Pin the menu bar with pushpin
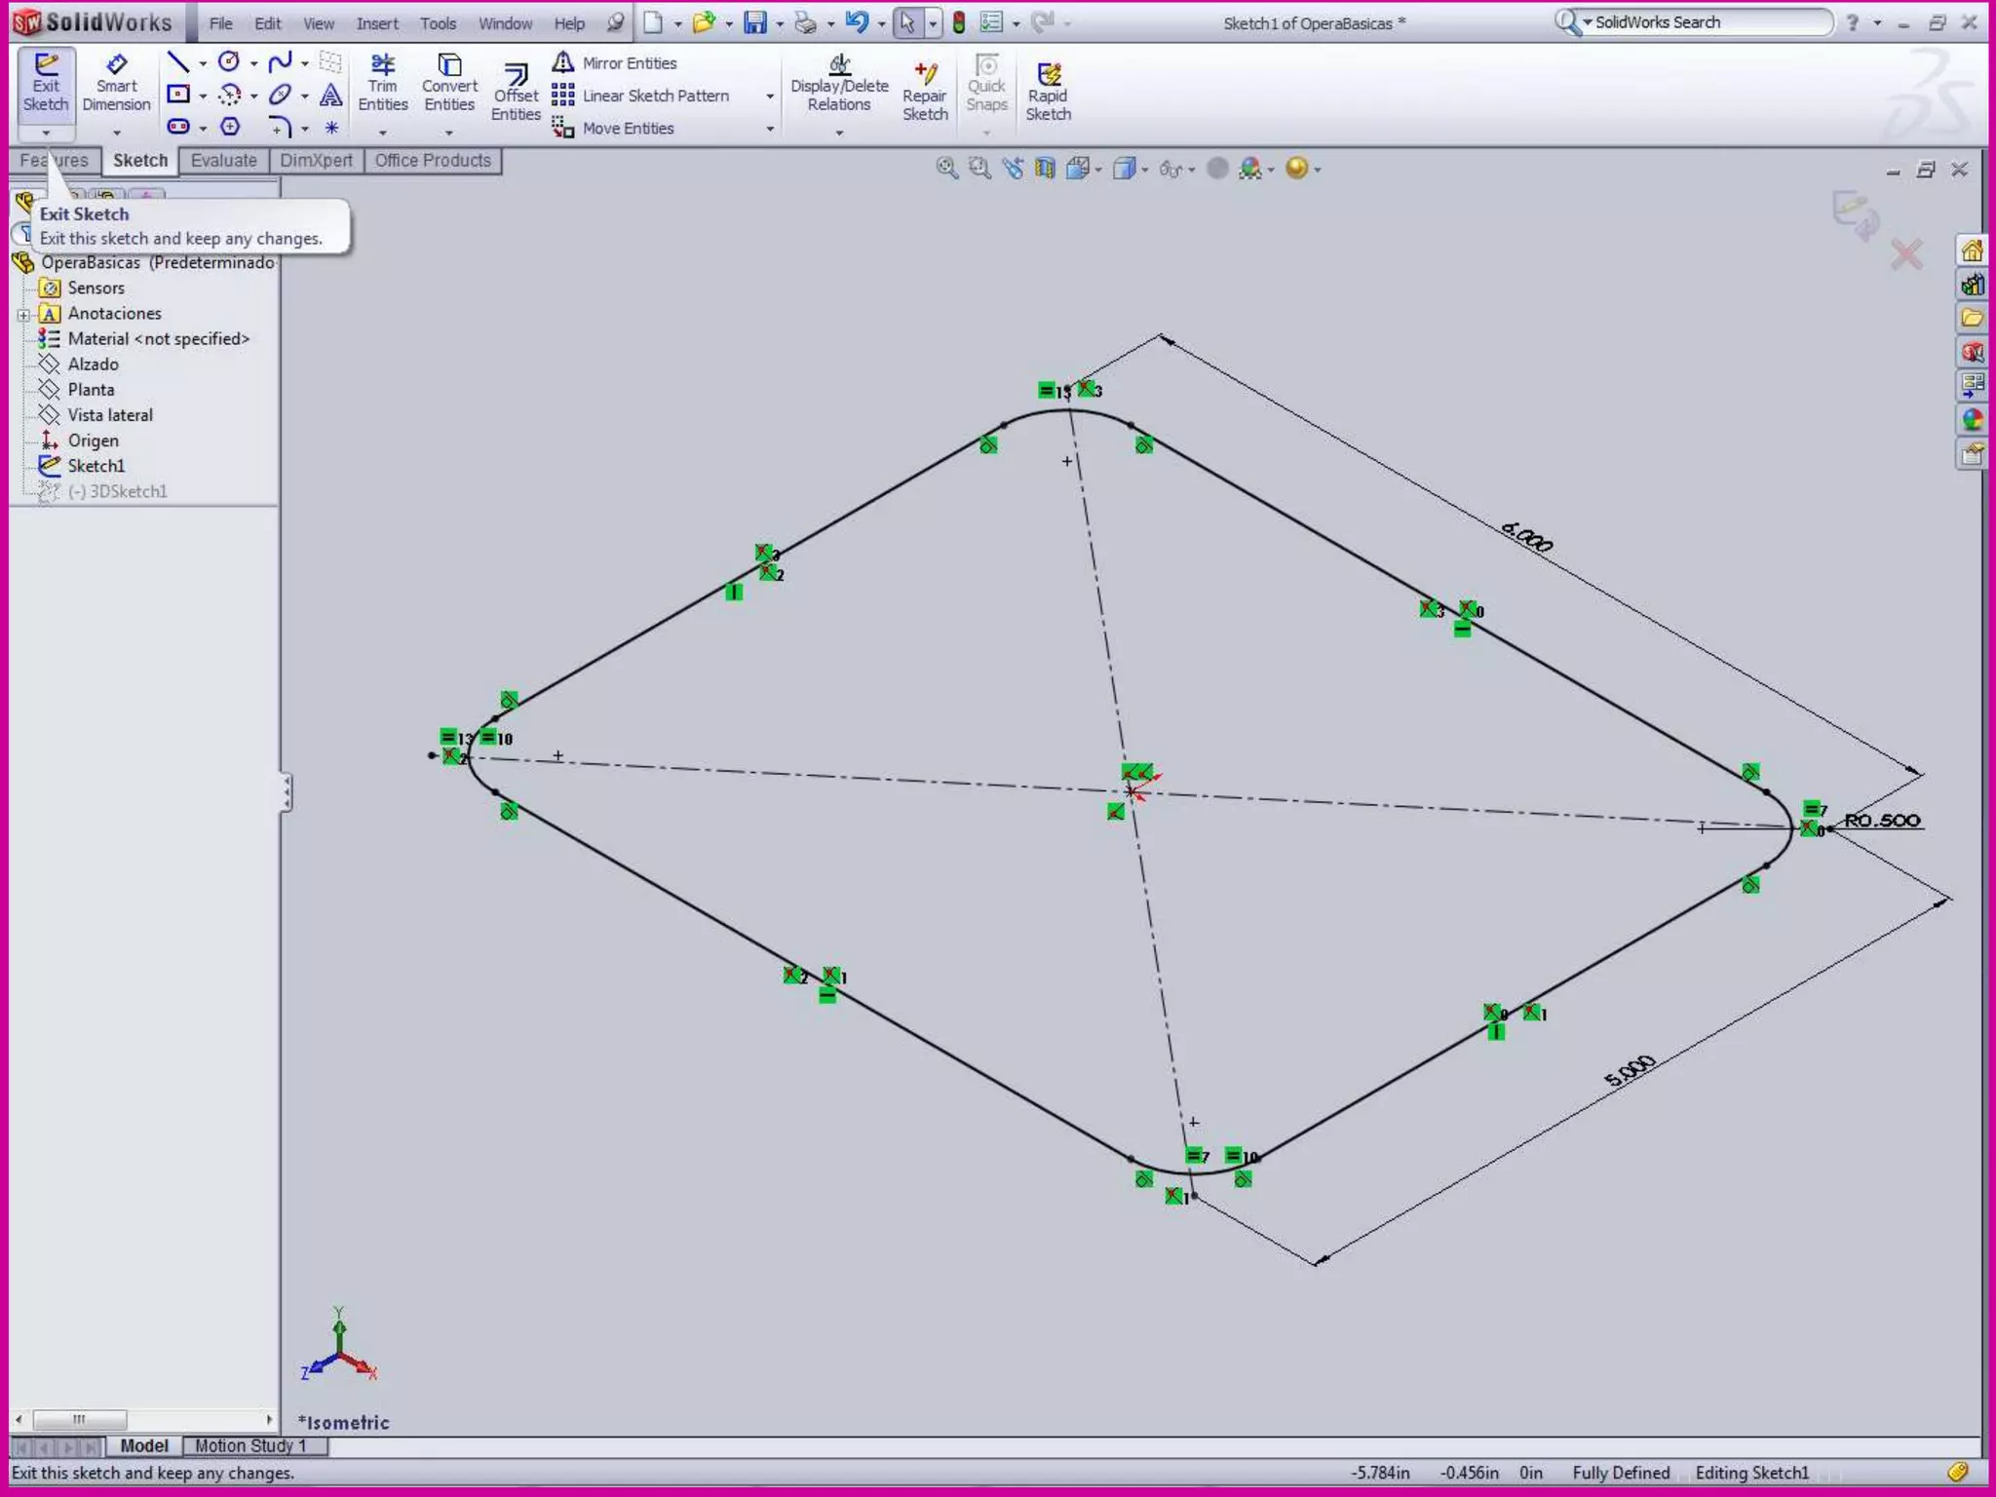 615,22
